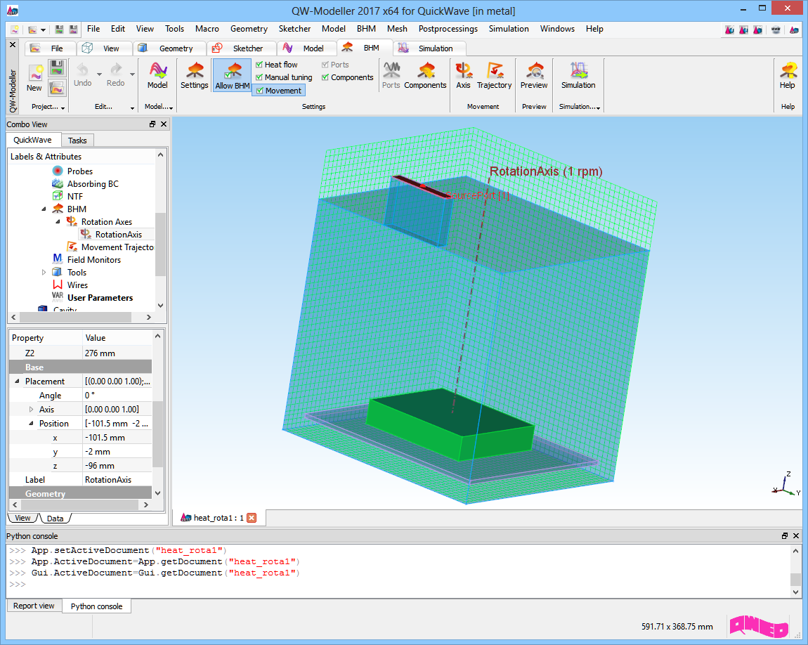Viewport: 808px width, 645px height.
Task: Select Probes in the tree
Action: coord(80,171)
